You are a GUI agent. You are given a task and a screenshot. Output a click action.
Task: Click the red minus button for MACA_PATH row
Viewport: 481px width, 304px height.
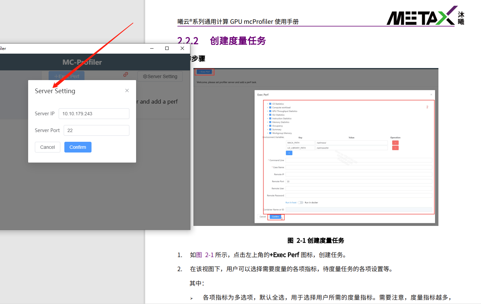tap(395, 143)
